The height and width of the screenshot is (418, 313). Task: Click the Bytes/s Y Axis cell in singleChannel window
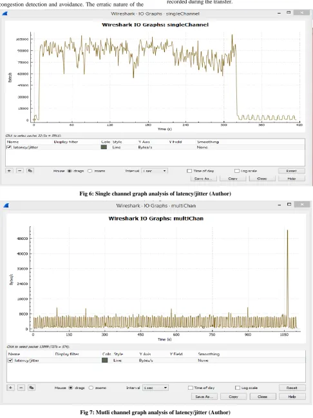(145, 147)
